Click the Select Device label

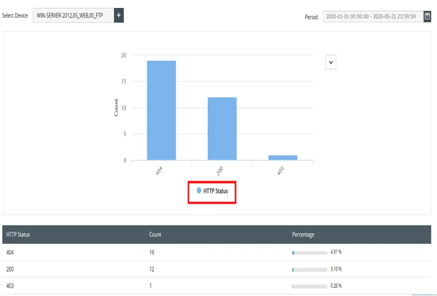pyautogui.click(x=15, y=16)
